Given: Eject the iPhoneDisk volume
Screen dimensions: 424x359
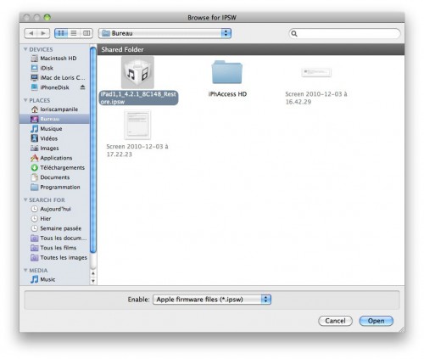Looking at the screenshot, I should click(82, 87).
